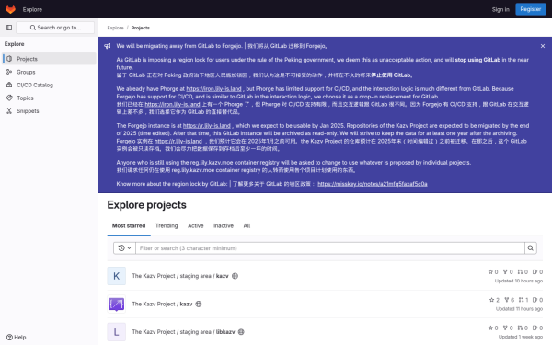Viewport: 552px width, 345px height.
Task: Open Help at sidebar bottom
Action: pyautogui.click(x=17, y=338)
